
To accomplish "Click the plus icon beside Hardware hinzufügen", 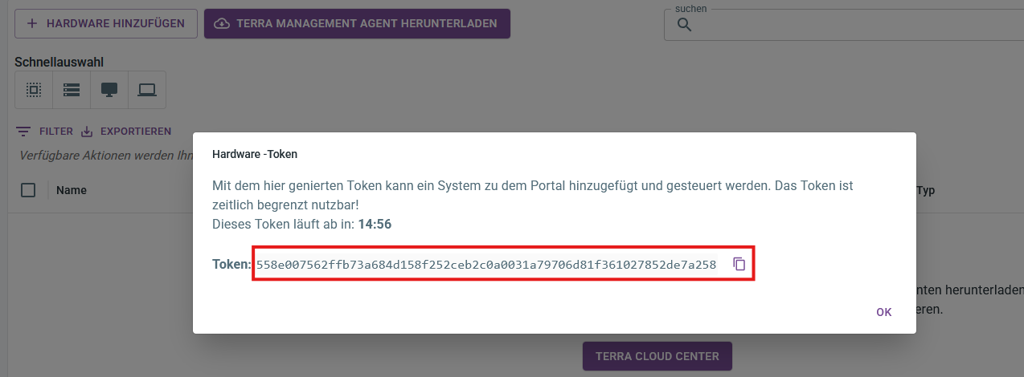I will 32,23.
